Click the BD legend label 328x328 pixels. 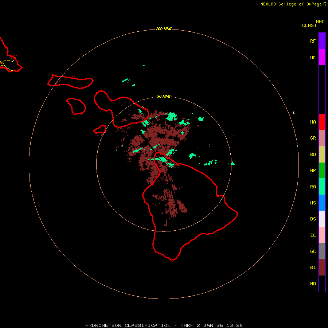pyautogui.click(x=313, y=155)
